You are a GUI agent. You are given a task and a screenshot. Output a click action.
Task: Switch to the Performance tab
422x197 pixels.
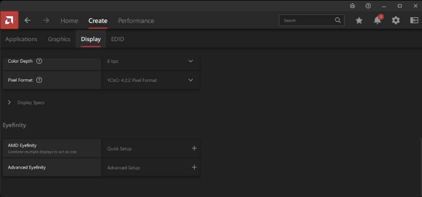point(136,21)
